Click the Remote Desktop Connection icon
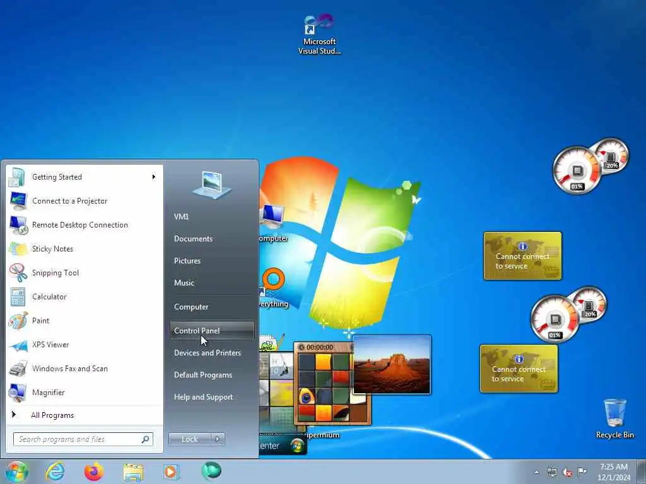 tap(18, 225)
